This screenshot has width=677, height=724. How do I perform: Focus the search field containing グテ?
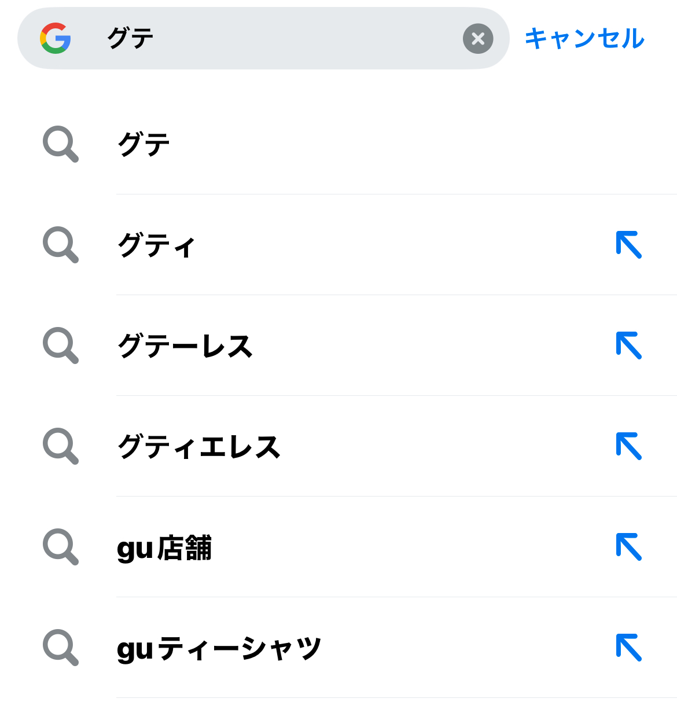[263, 38]
